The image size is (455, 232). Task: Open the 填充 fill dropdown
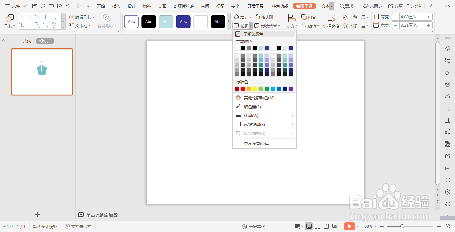[242, 17]
